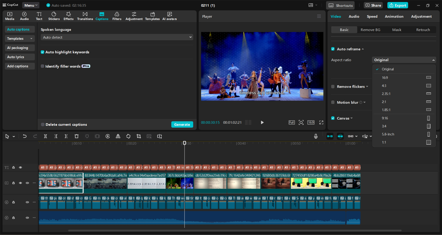The height and width of the screenshot is (235, 442).
Task: Play the video preview
Action: click(262, 123)
